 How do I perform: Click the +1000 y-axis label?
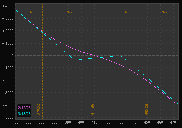point(8,43)
